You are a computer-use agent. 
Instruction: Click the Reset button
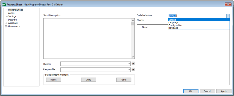coord(54,80)
